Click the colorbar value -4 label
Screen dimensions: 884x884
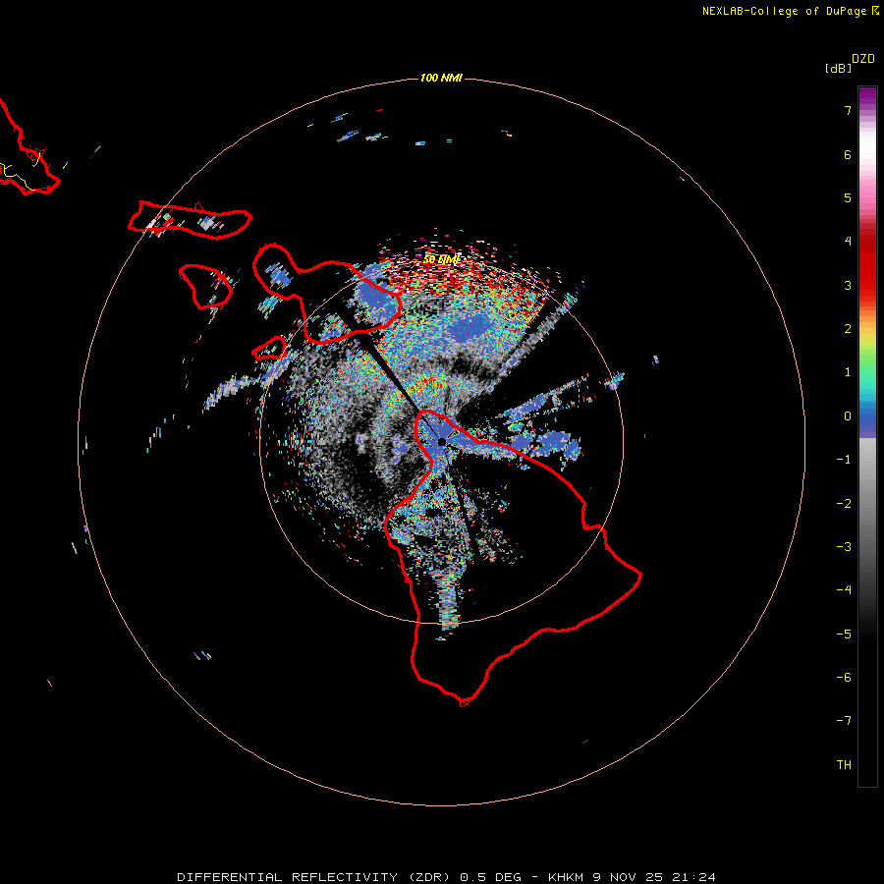[x=844, y=590]
